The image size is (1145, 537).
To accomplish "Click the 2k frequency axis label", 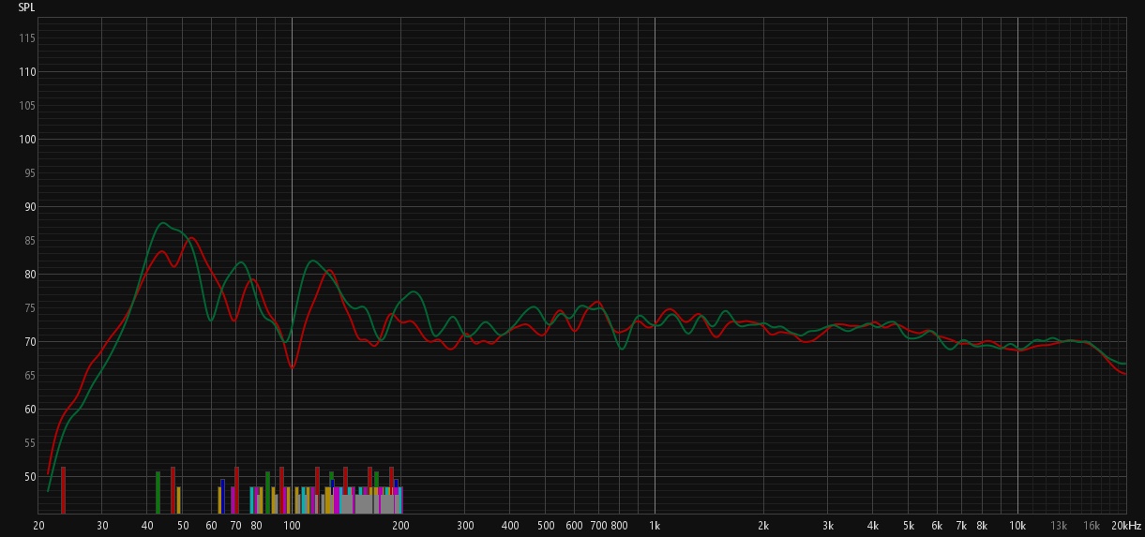I will tap(763, 526).
